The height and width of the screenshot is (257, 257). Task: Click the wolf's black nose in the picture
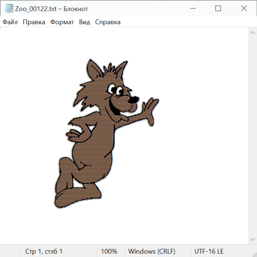coord(133,100)
